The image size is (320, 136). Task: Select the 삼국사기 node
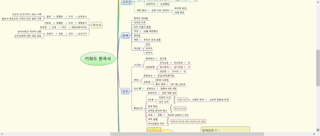tap(82, 34)
